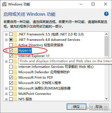
Task: Open the blue help question mark icon
Action: pos(106,14)
